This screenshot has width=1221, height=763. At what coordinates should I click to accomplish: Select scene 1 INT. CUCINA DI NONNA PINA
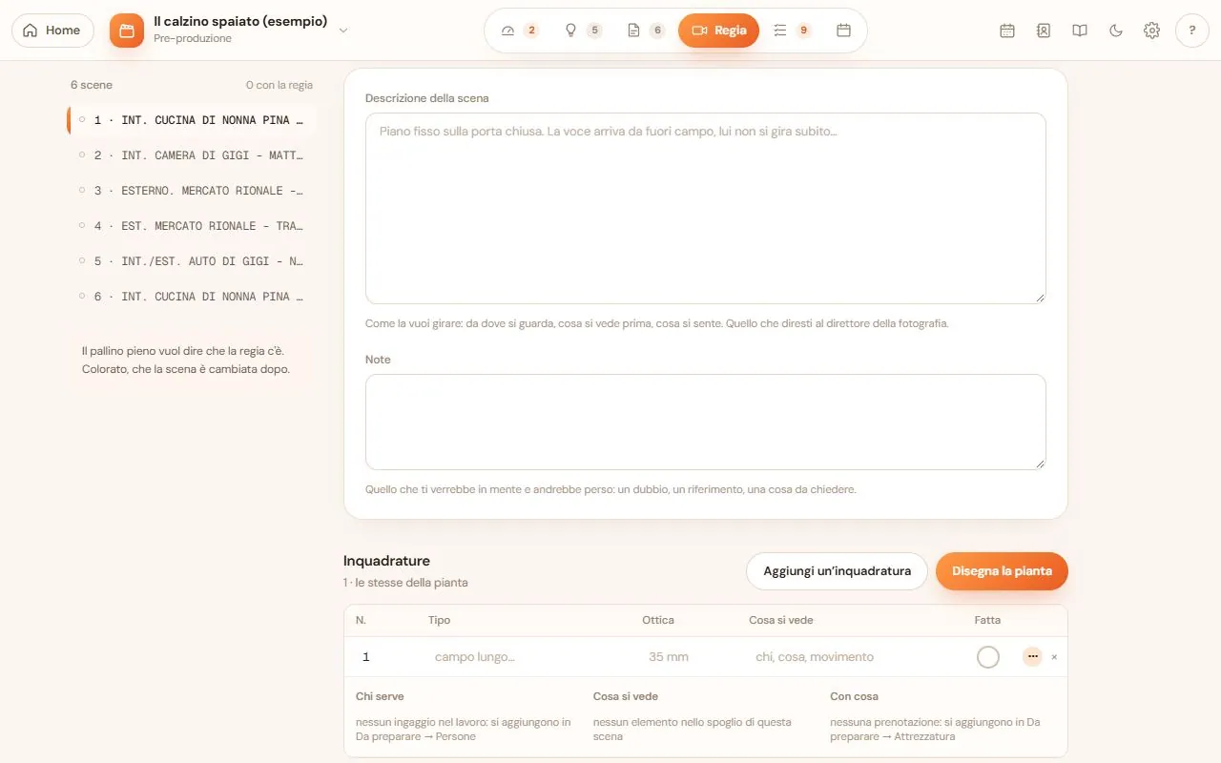pos(192,120)
